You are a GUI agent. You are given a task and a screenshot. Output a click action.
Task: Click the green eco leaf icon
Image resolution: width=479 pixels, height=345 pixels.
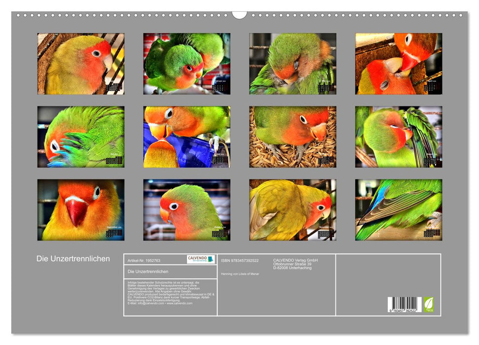tap(429, 304)
